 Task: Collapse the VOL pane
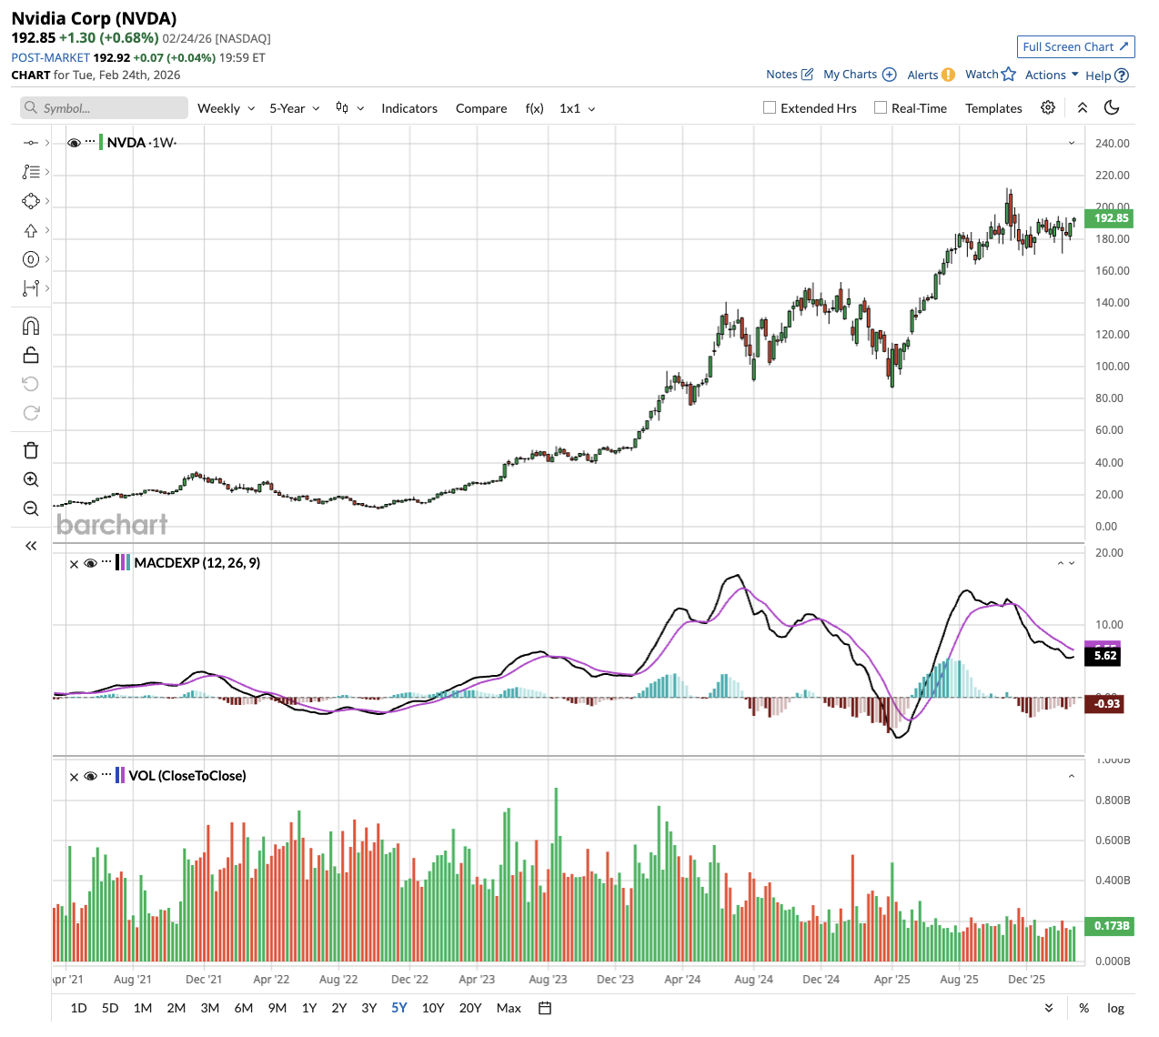(1072, 776)
